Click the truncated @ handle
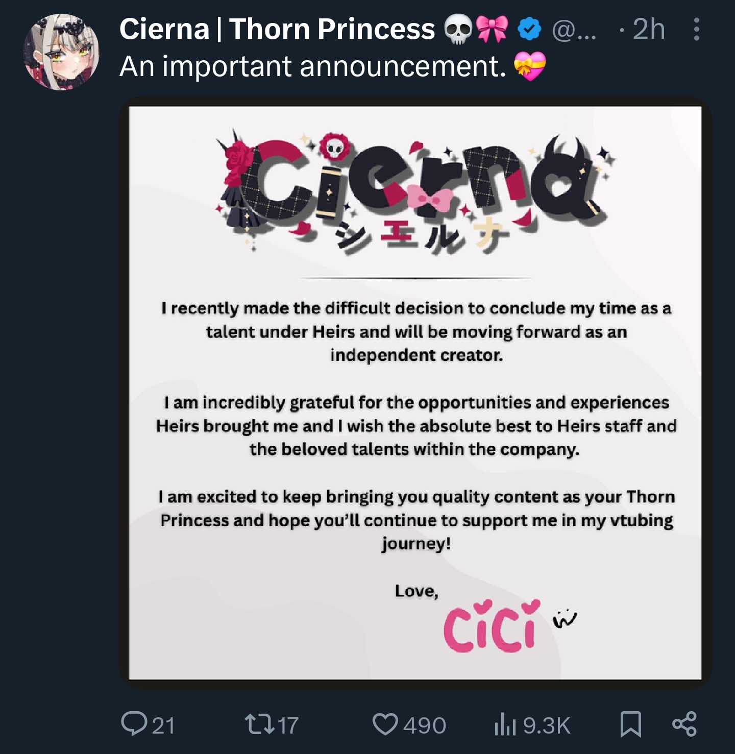 (574, 30)
